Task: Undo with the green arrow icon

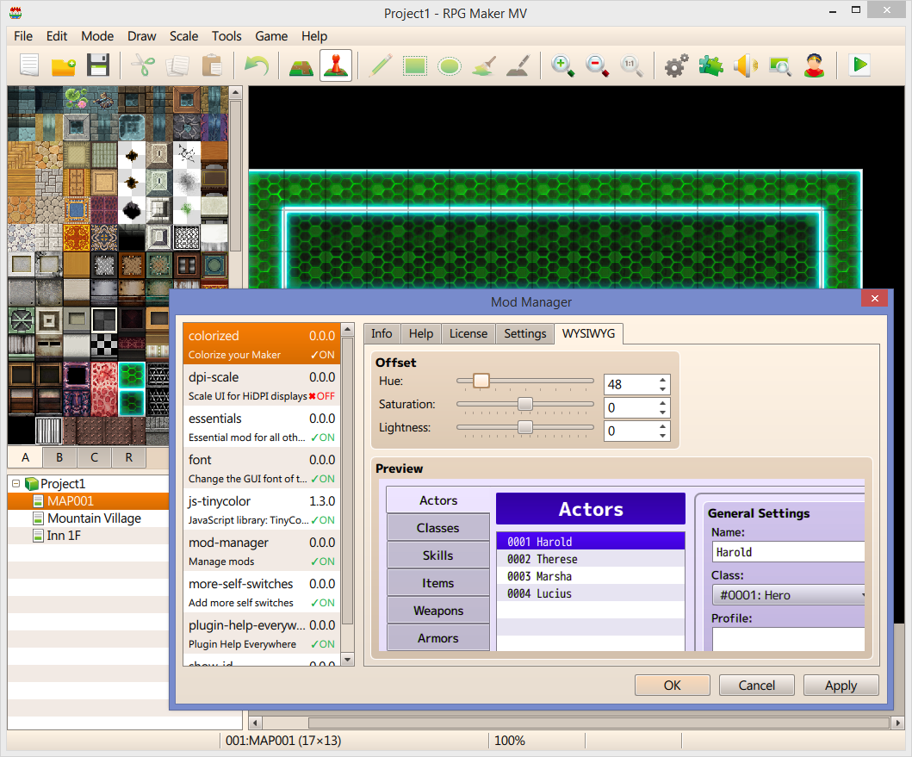Action: point(257,65)
